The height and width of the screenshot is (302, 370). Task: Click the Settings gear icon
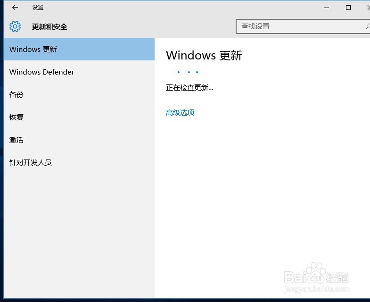coord(15,26)
